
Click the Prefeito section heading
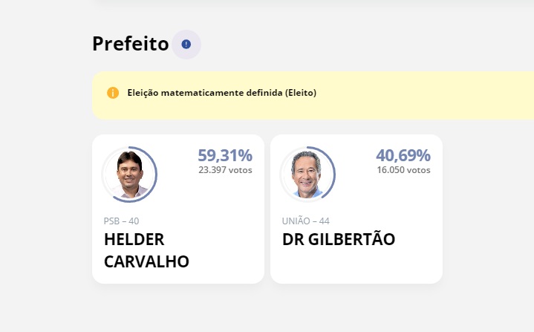pyautogui.click(x=131, y=45)
